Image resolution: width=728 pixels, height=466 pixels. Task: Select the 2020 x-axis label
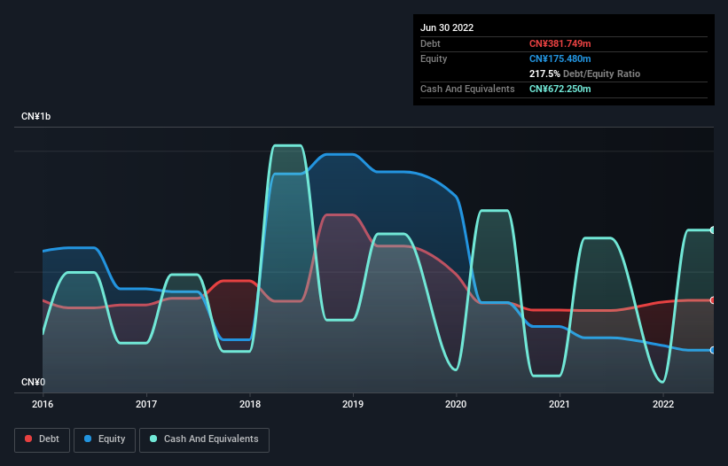point(456,404)
